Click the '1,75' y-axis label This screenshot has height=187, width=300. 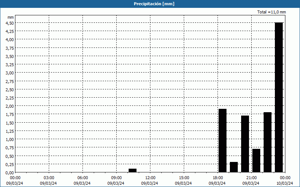(x=10, y=114)
